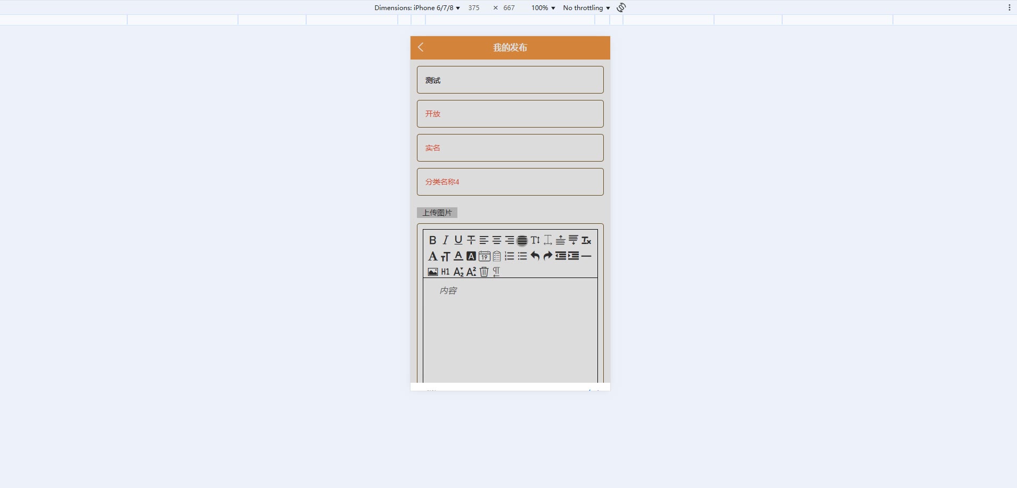Adjust bottom paragraph spacing
This screenshot has width=1017, height=488.
coord(573,240)
